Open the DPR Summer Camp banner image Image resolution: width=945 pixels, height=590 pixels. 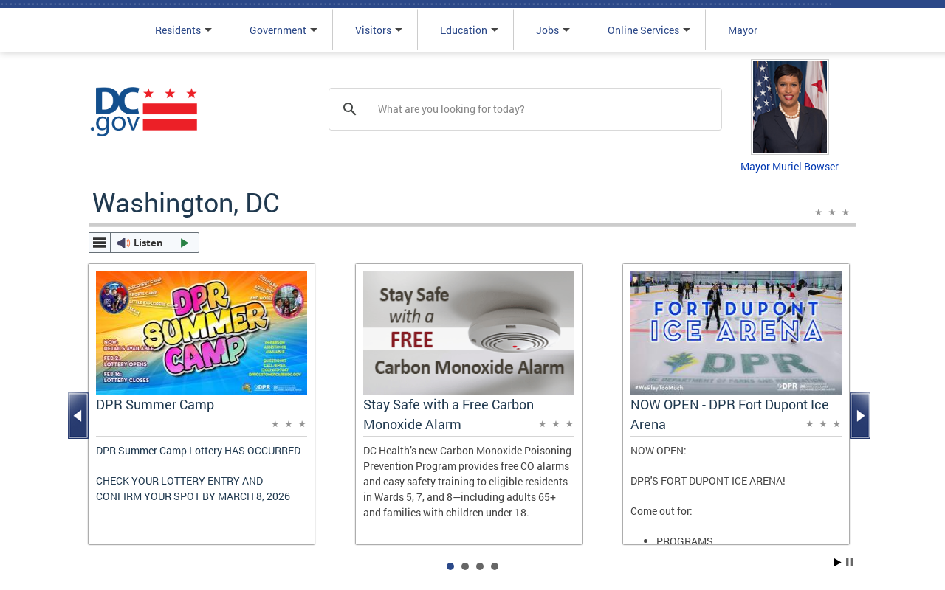(x=202, y=333)
